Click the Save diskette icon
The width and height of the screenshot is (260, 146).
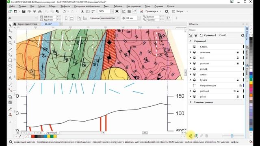[24, 11]
